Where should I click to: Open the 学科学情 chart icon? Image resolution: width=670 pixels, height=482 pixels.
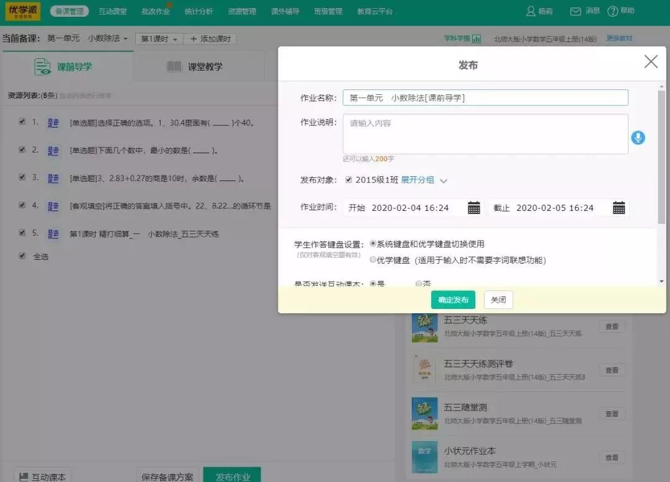click(476, 39)
